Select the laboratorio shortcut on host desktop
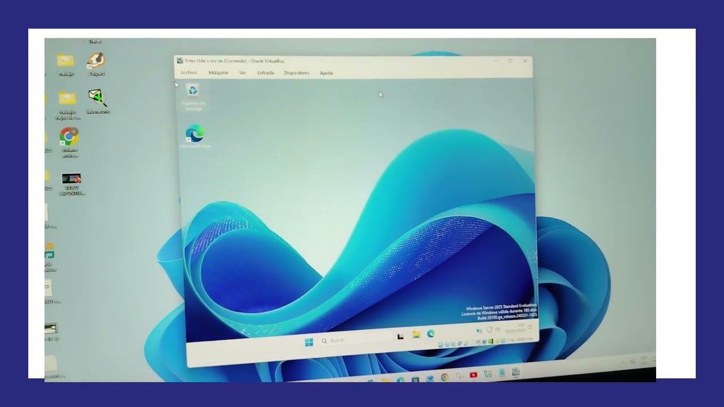This screenshot has height=407, width=724. (x=98, y=102)
